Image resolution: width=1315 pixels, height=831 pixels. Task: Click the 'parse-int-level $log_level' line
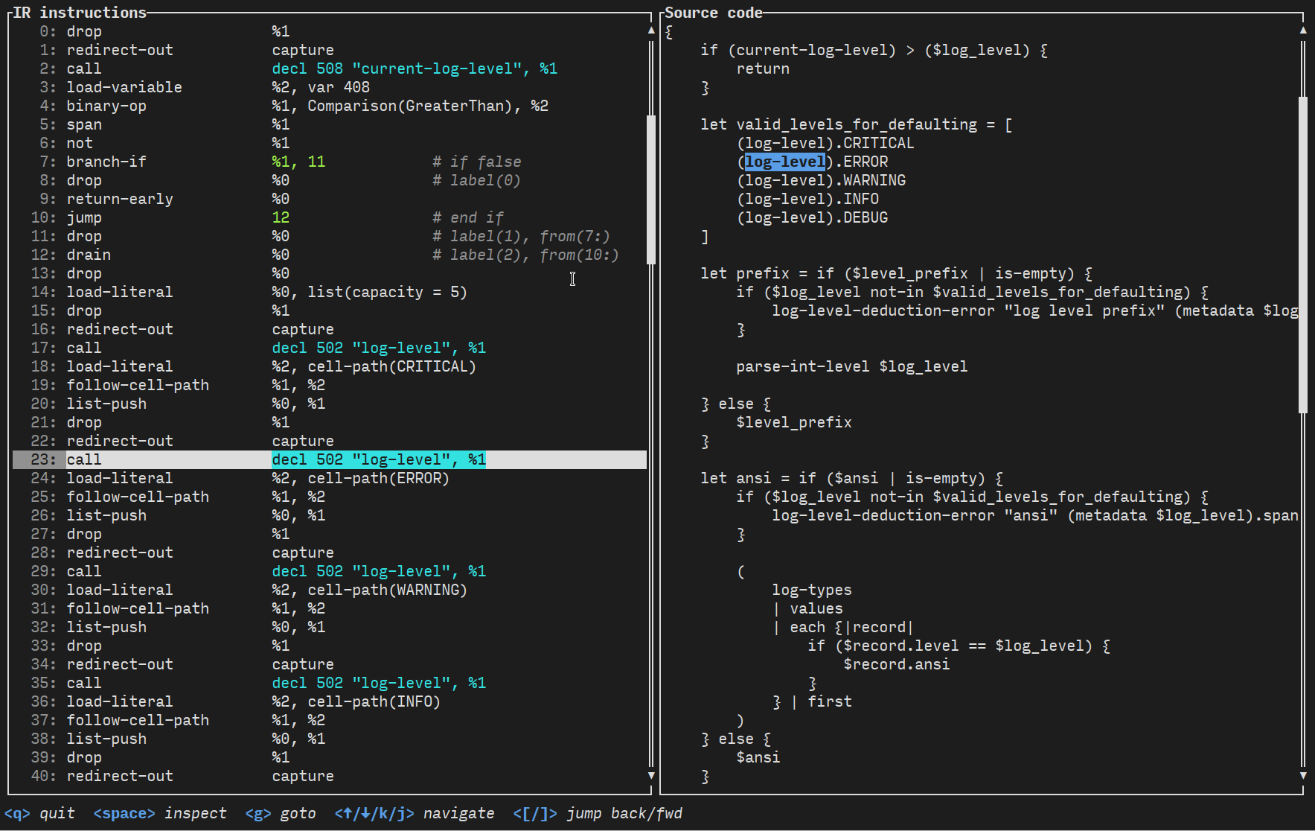point(852,366)
